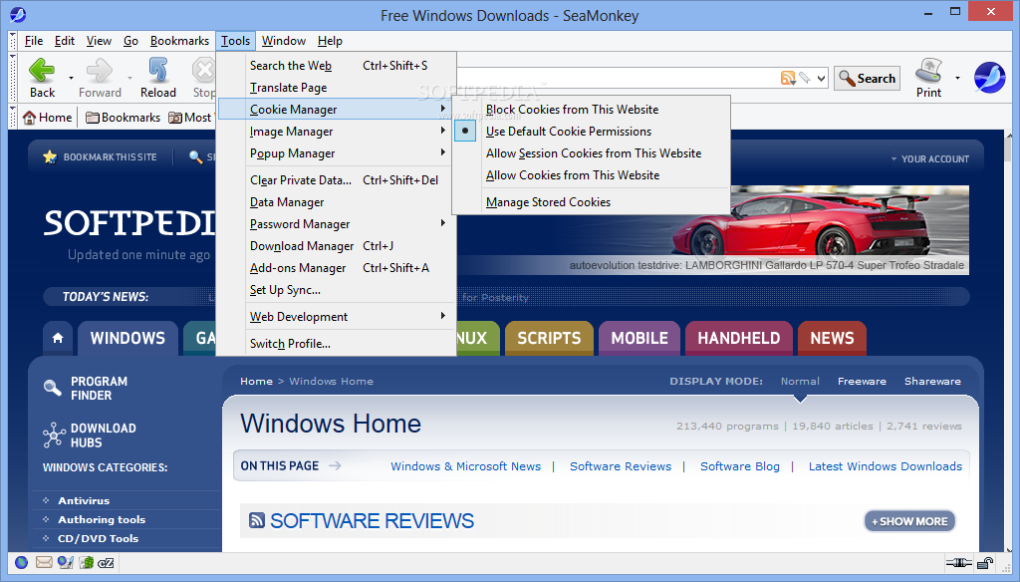Image resolution: width=1020 pixels, height=582 pixels.
Task: Choose Manage Stored Cookies
Action: [592, 202]
